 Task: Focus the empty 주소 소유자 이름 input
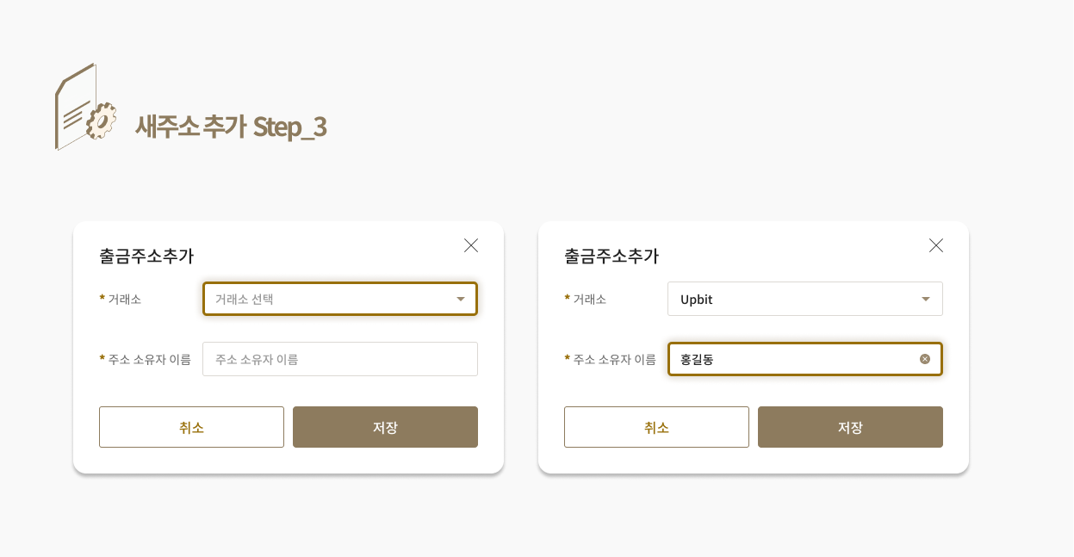340,359
